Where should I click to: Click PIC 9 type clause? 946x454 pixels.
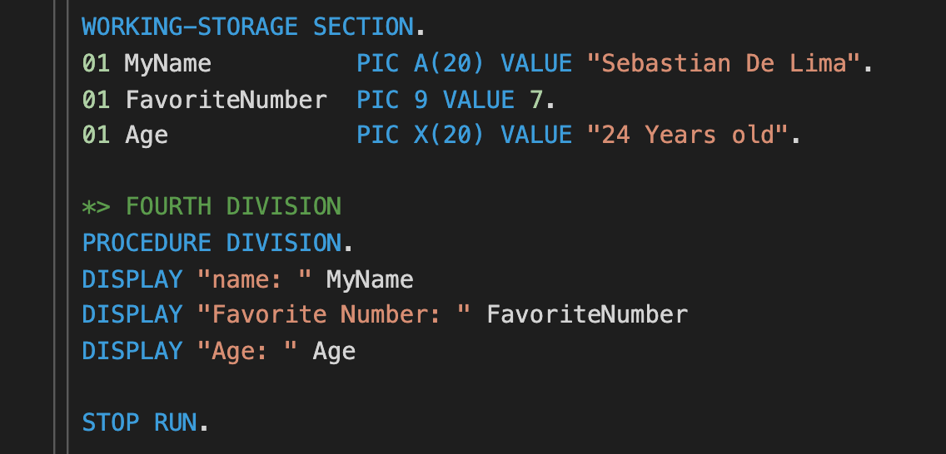pos(392,99)
